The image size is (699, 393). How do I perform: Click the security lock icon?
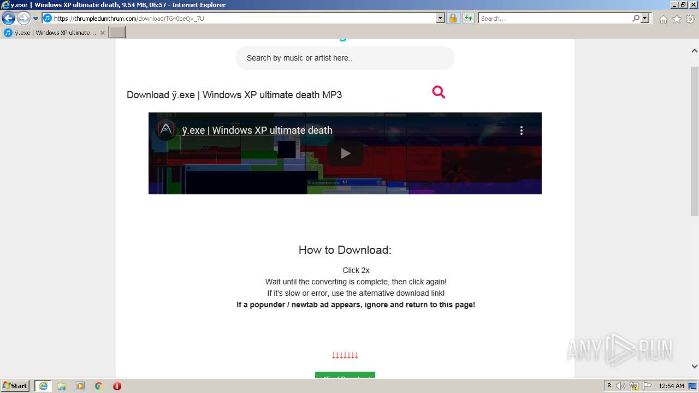[x=453, y=19]
